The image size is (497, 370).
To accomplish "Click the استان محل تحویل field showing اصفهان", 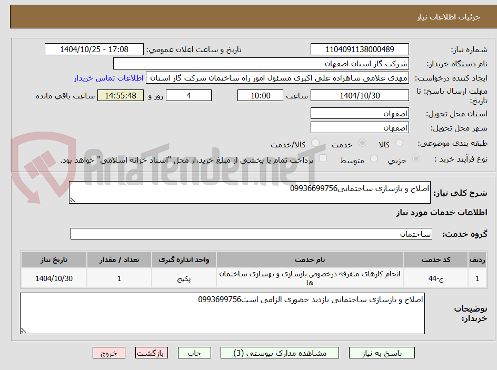I will [x=360, y=113].
